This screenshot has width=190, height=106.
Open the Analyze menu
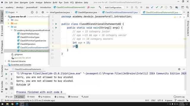click(39, 2)
